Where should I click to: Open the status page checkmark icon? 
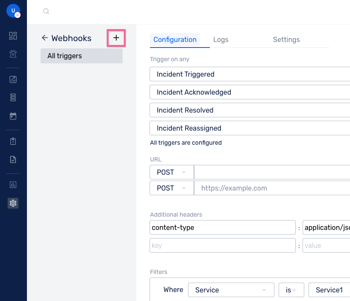click(x=13, y=159)
